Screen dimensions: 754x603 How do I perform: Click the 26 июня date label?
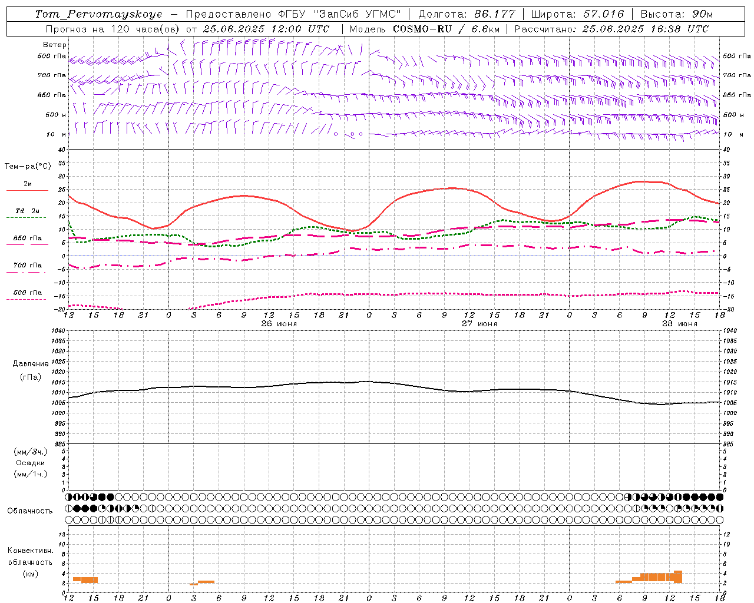click(279, 324)
